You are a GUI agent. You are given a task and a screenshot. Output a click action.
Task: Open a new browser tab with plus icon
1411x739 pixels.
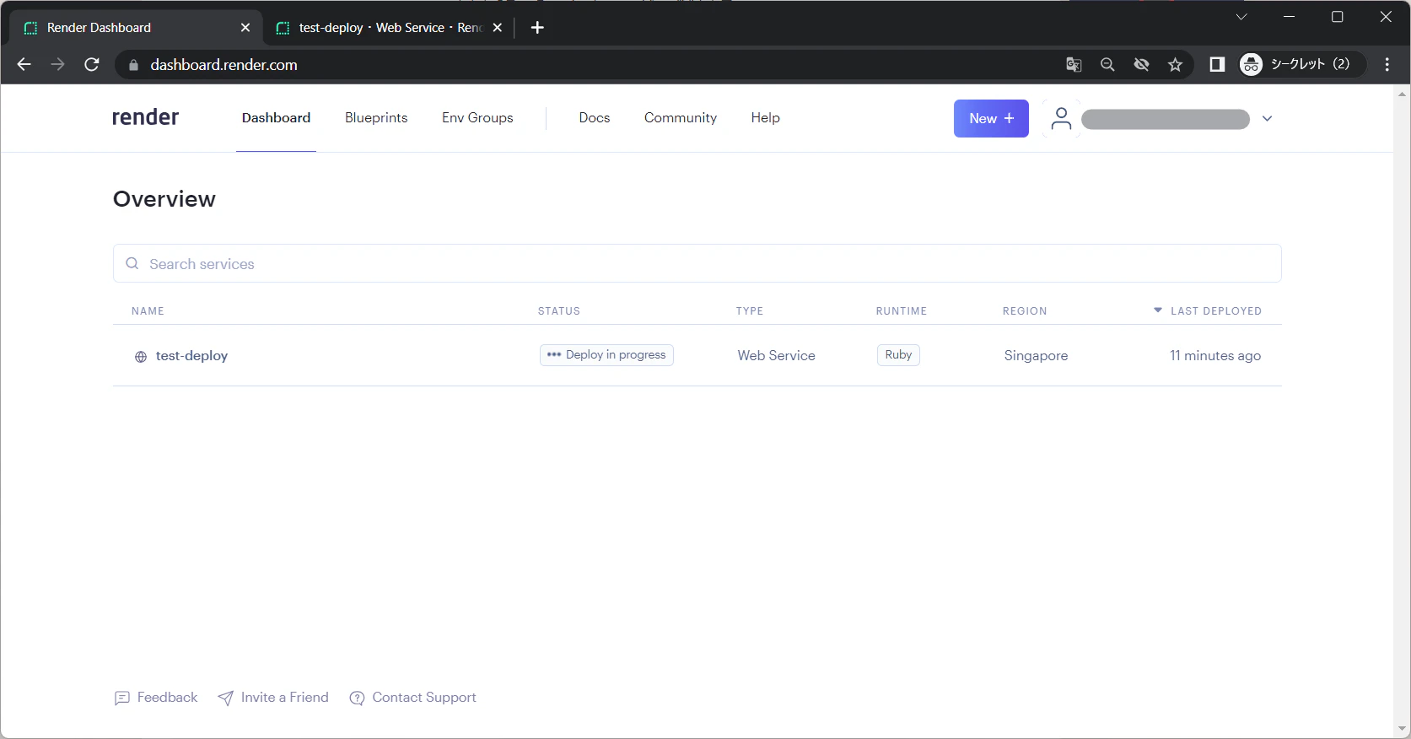537,28
